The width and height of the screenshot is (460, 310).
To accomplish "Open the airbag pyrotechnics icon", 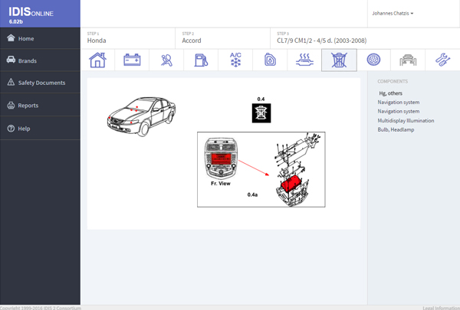I will click(x=166, y=60).
